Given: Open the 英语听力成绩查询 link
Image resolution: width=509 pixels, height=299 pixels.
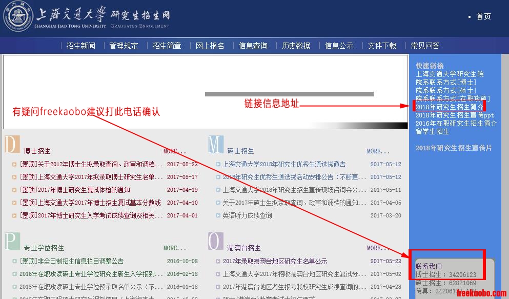Looking at the screenshot, I should [248, 215].
